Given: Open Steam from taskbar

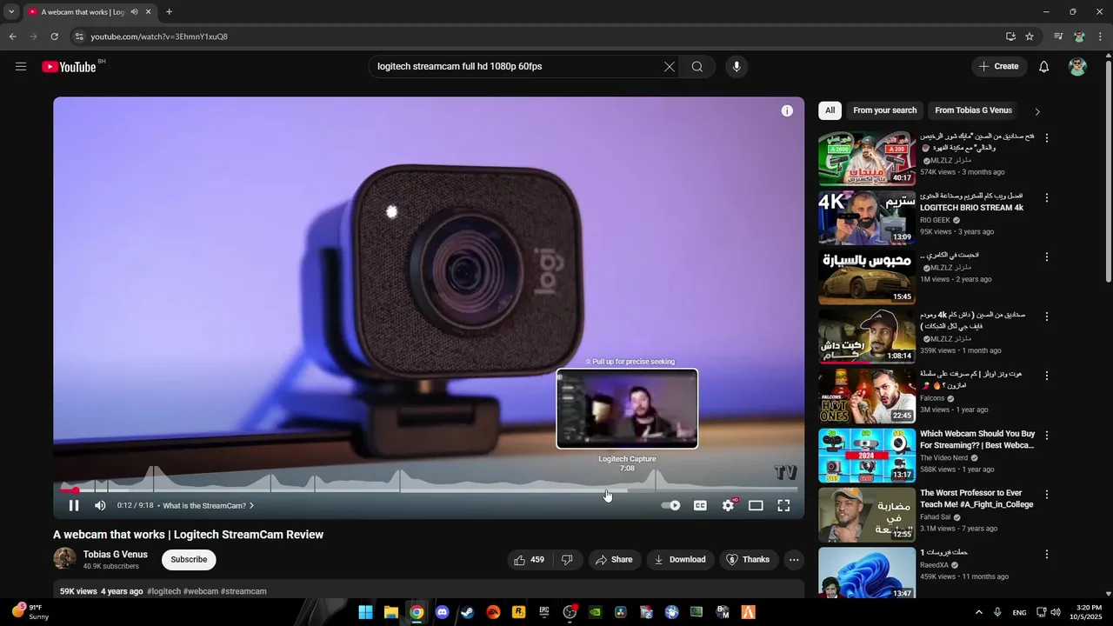Looking at the screenshot, I should (467, 612).
